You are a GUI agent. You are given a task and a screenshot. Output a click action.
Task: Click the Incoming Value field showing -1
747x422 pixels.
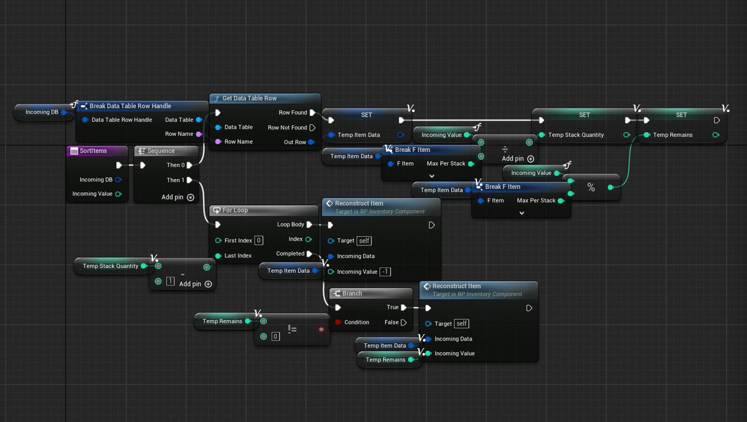pos(387,272)
